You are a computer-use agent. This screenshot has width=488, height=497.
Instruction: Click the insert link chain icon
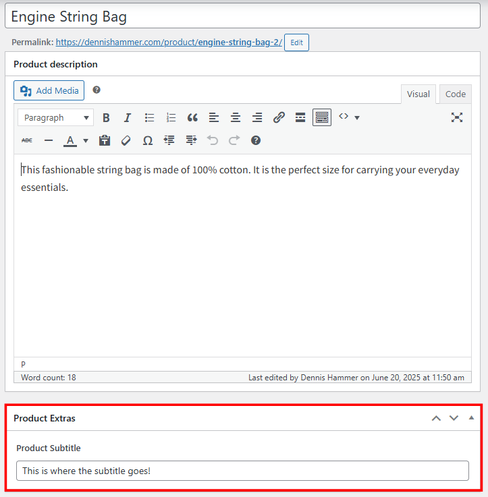(x=279, y=117)
